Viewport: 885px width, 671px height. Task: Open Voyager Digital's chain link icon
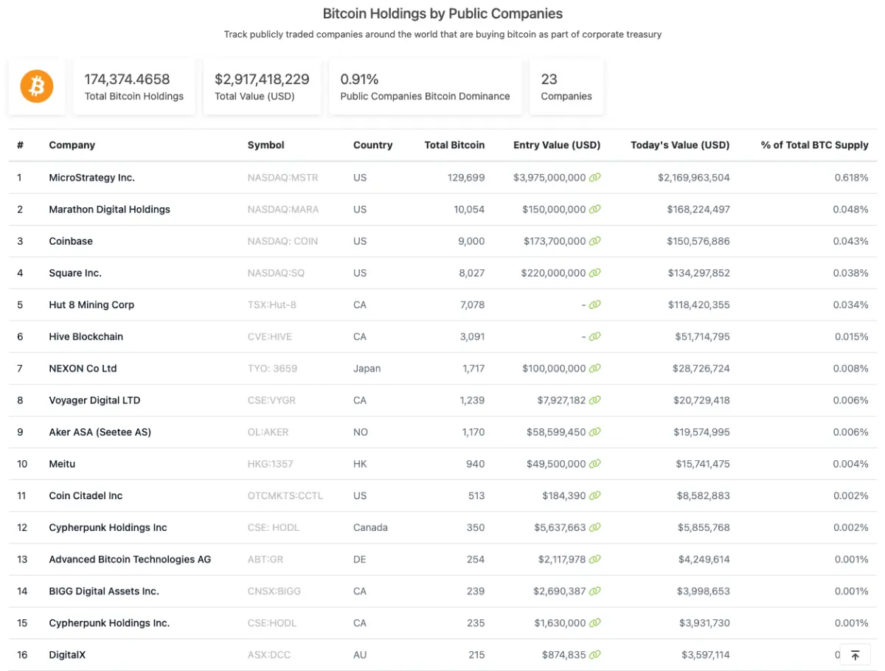click(x=596, y=400)
